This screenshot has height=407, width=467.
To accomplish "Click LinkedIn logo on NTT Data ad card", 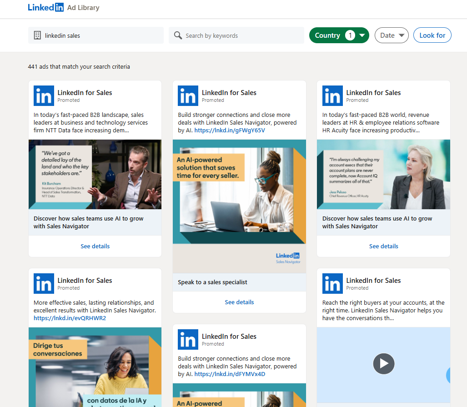I will point(44,95).
